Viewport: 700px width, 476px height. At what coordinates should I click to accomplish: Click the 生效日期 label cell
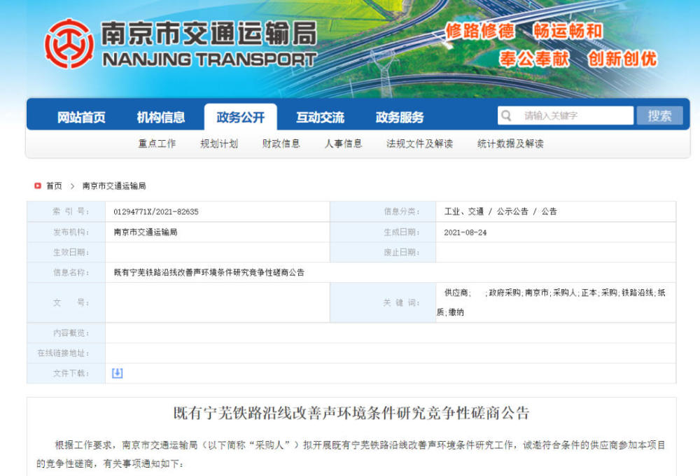tap(66, 252)
